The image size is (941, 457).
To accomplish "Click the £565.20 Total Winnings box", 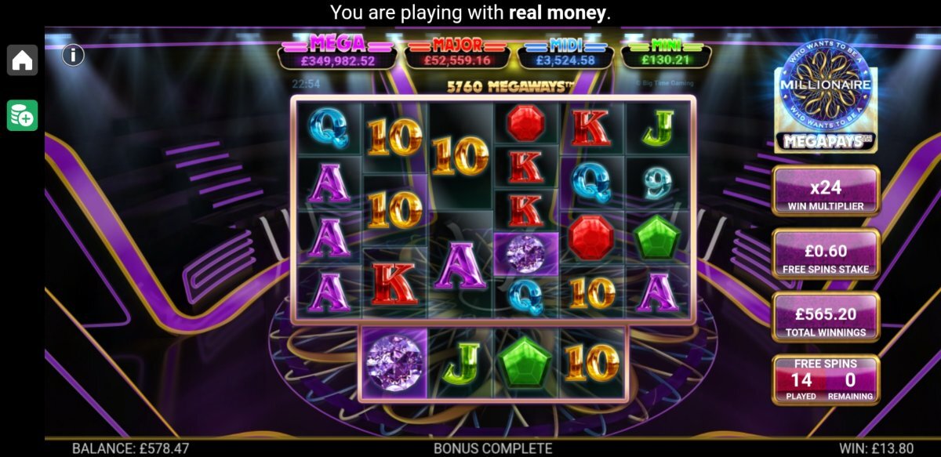I will tap(826, 317).
